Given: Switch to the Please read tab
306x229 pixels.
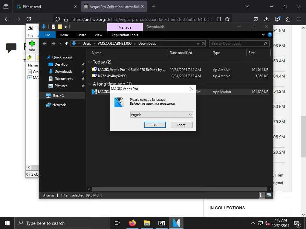Looking at the screenshot, I should tap(46, 7).
